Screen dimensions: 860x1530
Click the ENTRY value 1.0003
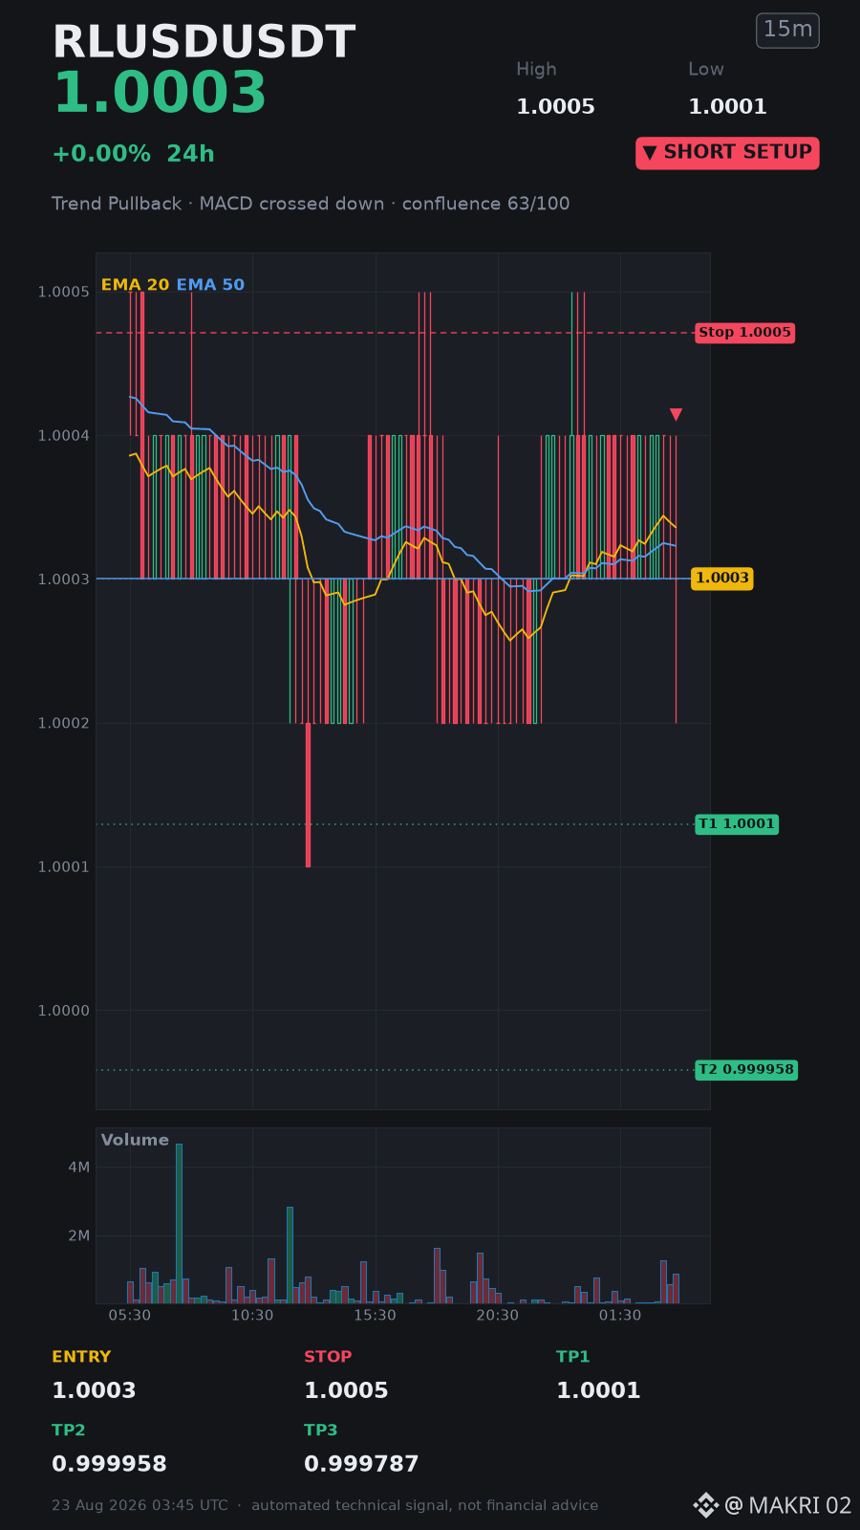pos(94,1390)
